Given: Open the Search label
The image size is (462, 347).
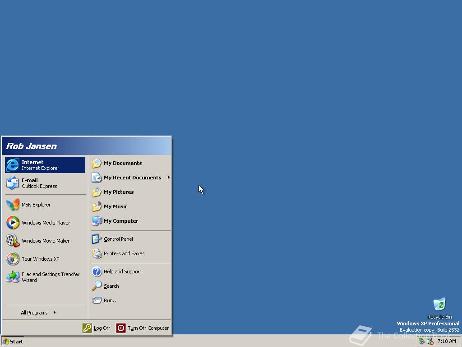Looking at the screenshot, I should (111, 286).
